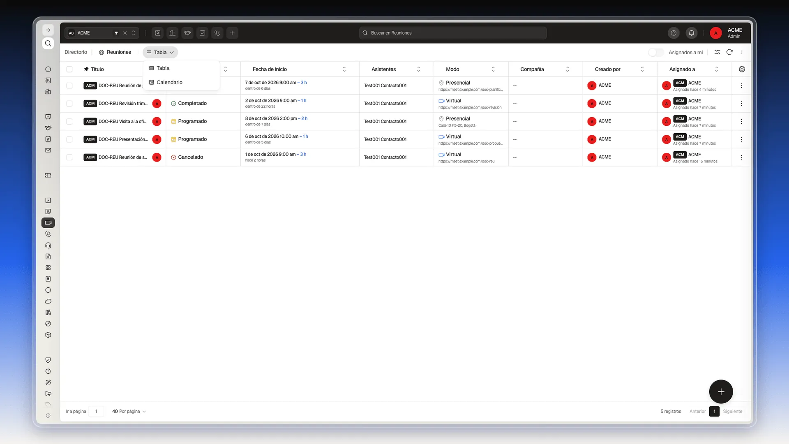Open tasks checkmark icon in top bar
This screenshot has width=789, height=444.
202,33
